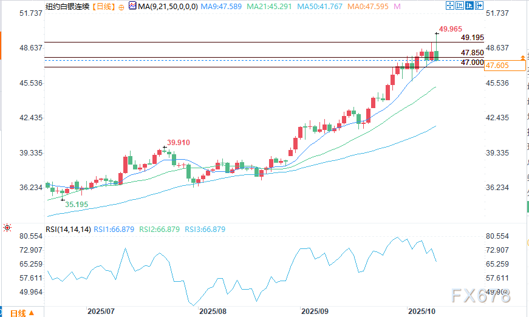
Task: Click the 【日线】 period label in title
Action: pos(101,6)
